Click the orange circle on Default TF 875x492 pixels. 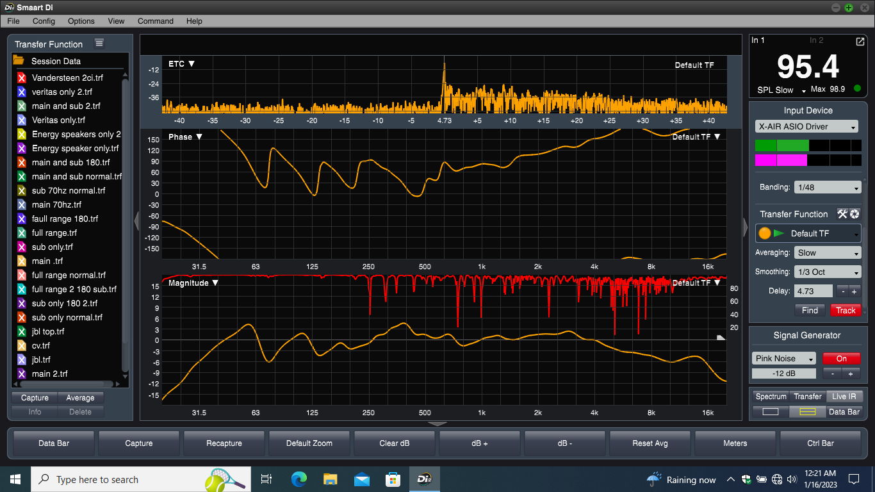[765, 233]
